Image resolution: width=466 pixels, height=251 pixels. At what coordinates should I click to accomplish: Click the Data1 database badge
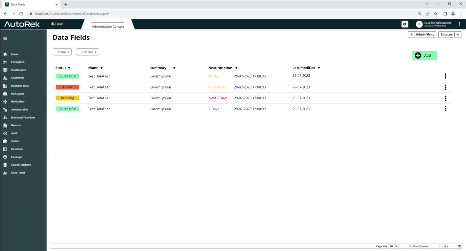pos(58,24)
